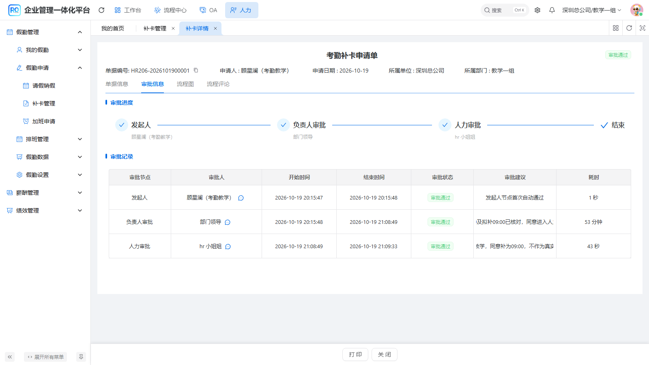
Task: Open the tab grid menu icon
Action: pos(616,28)
